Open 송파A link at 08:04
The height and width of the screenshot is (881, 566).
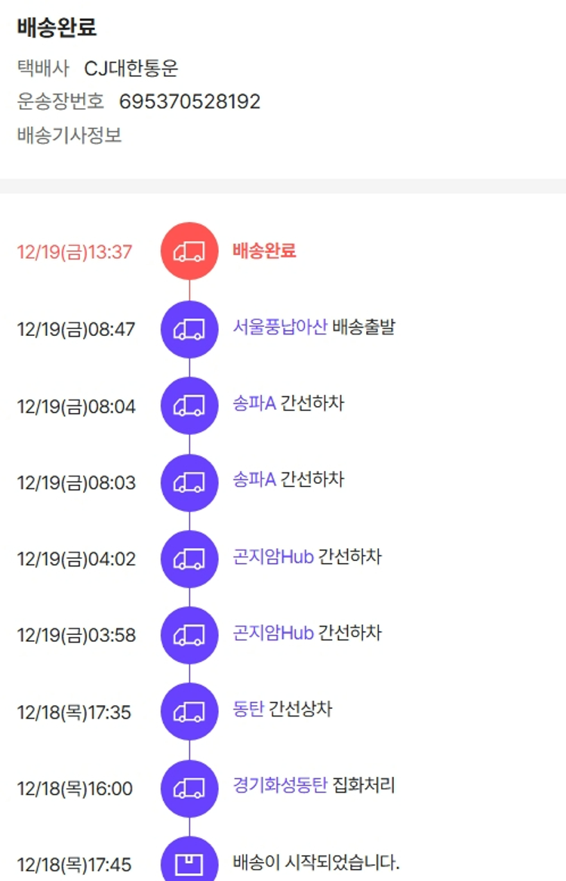click(x=254, y=404)
